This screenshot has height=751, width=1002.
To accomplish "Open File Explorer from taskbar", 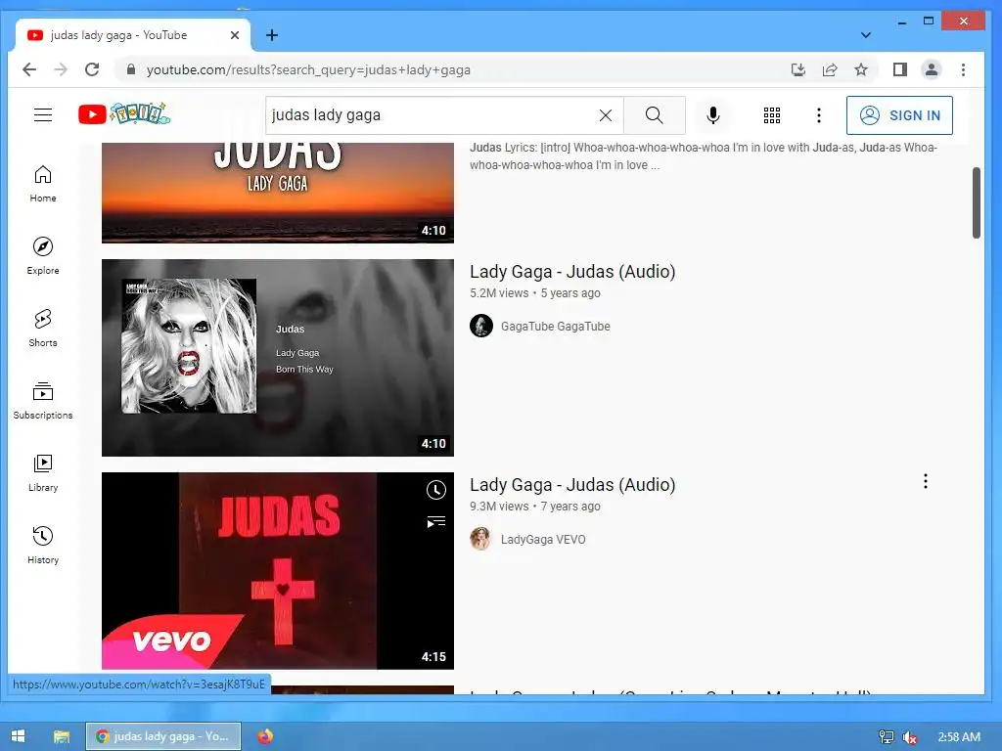I will pyautogui.click(x=62, y=736).
